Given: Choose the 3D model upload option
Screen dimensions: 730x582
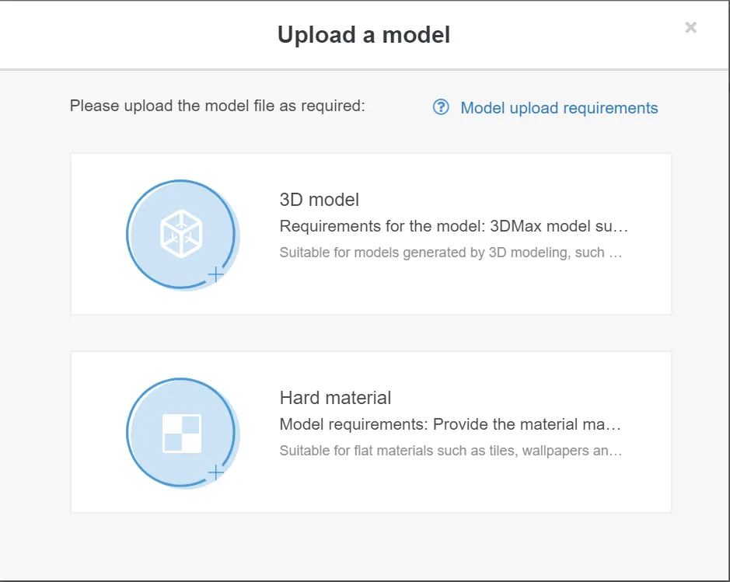Looking at the screenshot, I should (371, 233).
